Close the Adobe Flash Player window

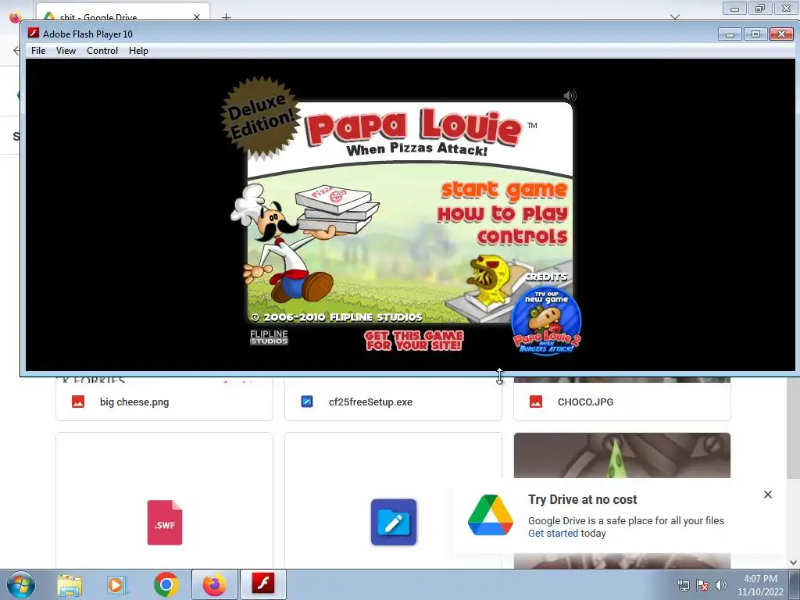coord(781,34)
